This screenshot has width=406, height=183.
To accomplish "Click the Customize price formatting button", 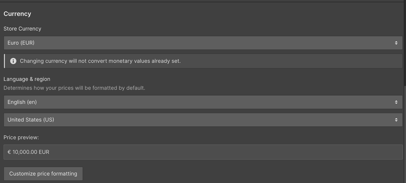I will (43, 174).
